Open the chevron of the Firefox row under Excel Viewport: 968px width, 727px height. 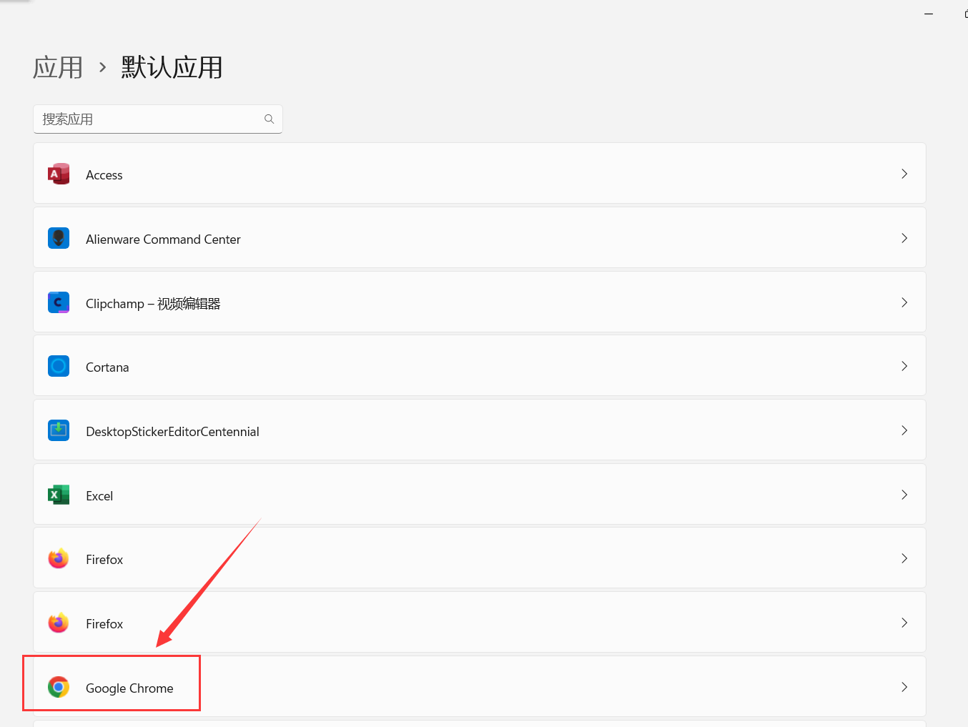[904, 558]
